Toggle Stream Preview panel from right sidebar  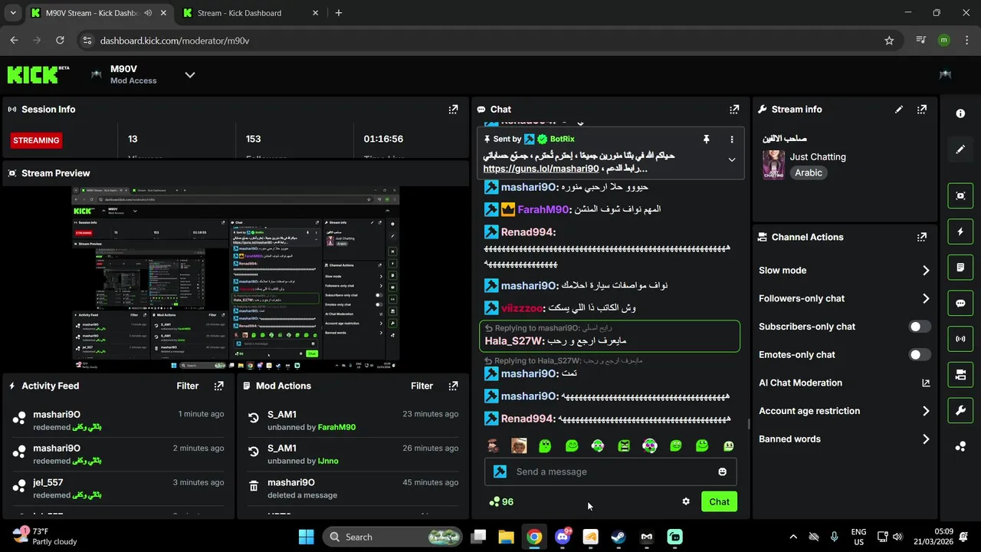coord(960,195)
